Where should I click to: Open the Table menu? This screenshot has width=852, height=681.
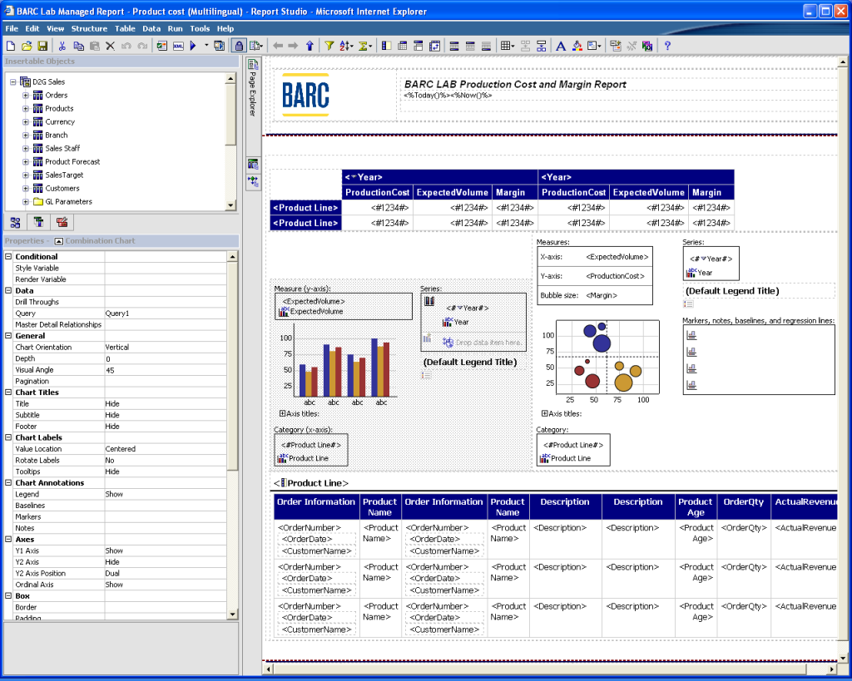coord(125,29)
